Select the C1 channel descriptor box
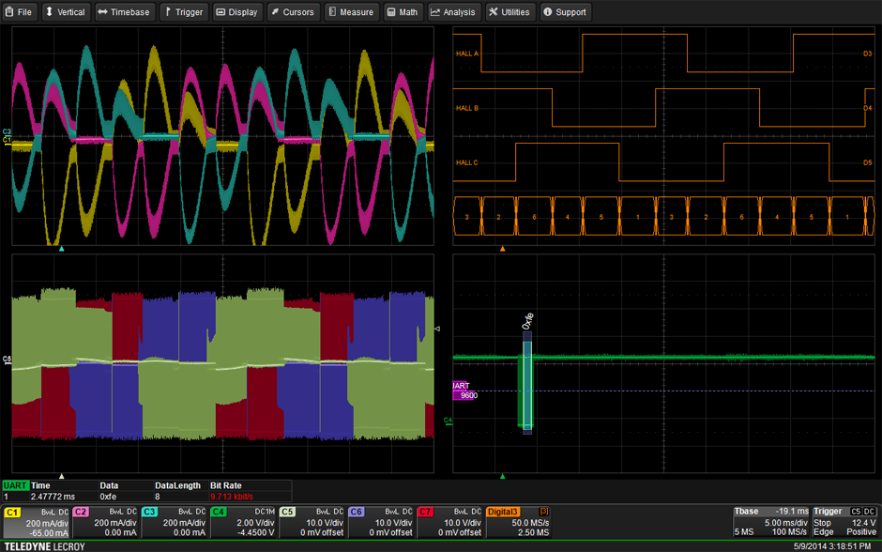 click(x=37, y=522)
